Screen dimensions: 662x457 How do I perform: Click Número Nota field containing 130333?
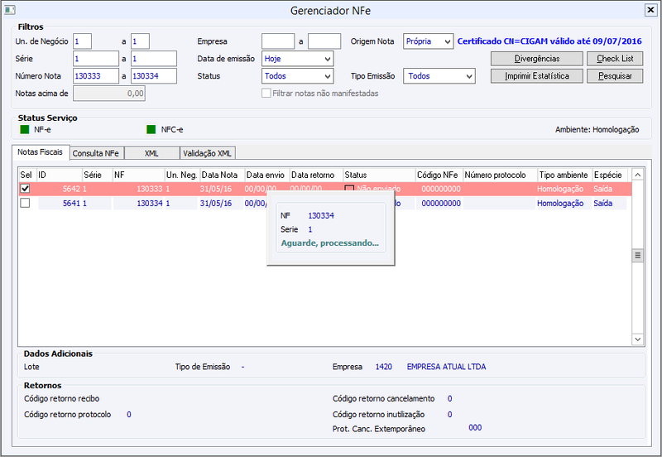pos(96,76)
